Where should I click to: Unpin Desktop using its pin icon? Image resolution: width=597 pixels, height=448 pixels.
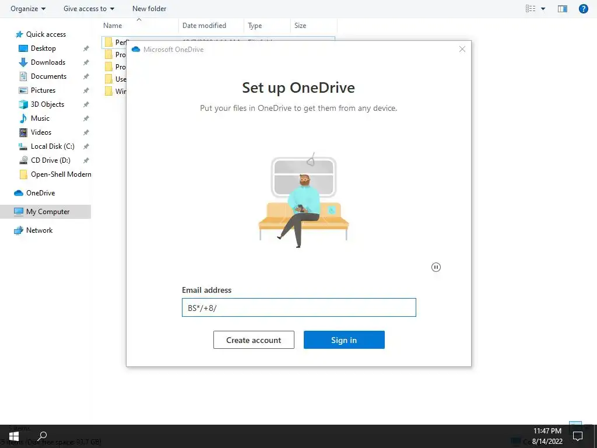86,48
